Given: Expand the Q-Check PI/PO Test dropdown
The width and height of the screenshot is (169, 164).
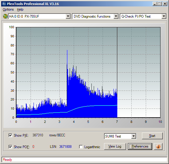Looking at the screenshot, I should tap(164, 16).
